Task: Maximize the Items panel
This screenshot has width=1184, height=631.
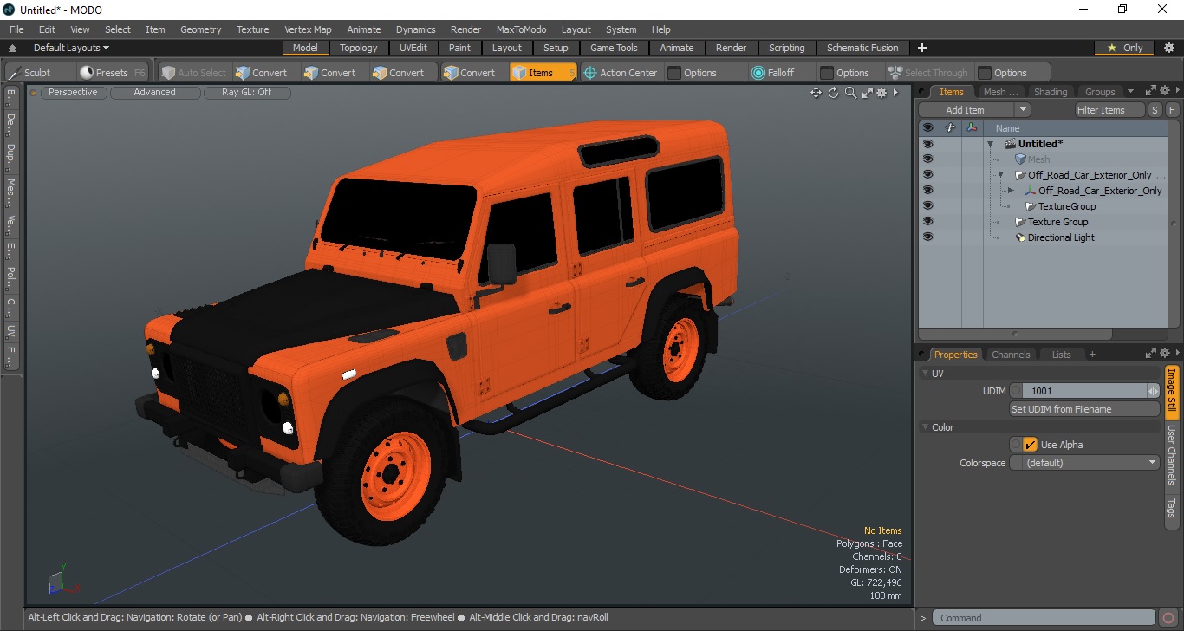Action: [x=1151, y=91]
